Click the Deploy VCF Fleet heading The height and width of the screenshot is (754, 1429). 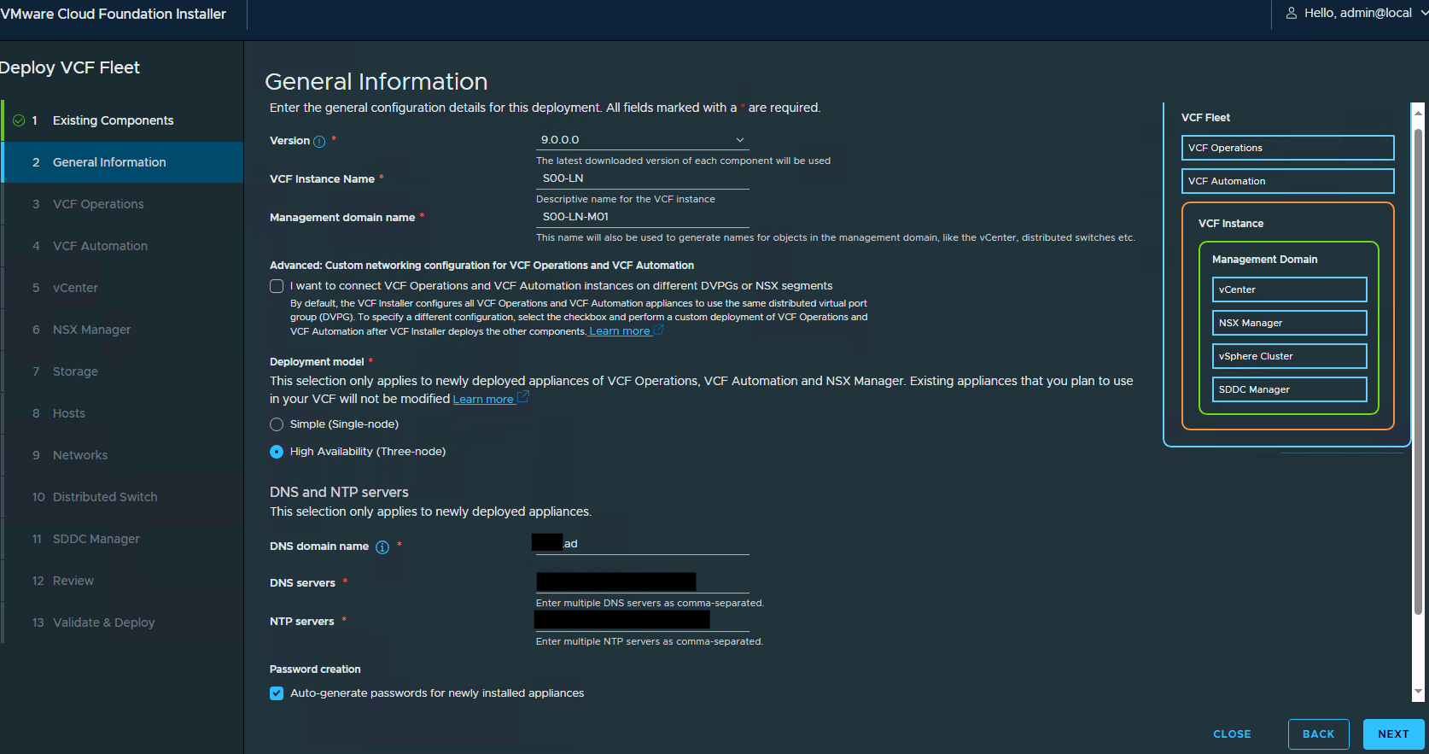click(x=69, y=67)
